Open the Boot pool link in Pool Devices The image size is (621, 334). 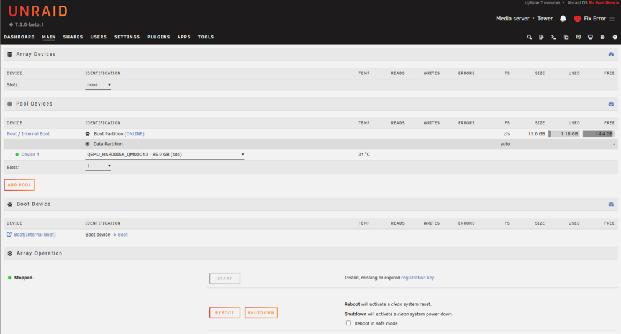click(x=11, y=134)
